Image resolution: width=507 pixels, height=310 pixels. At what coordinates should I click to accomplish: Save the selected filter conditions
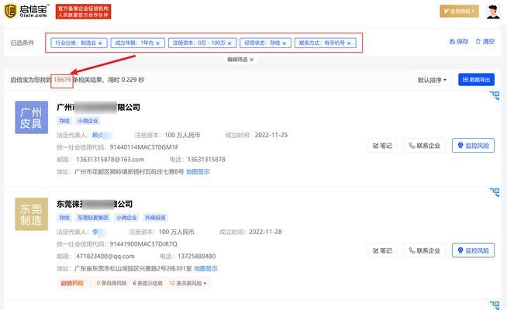pyautogui.click(x=459, y=41)
